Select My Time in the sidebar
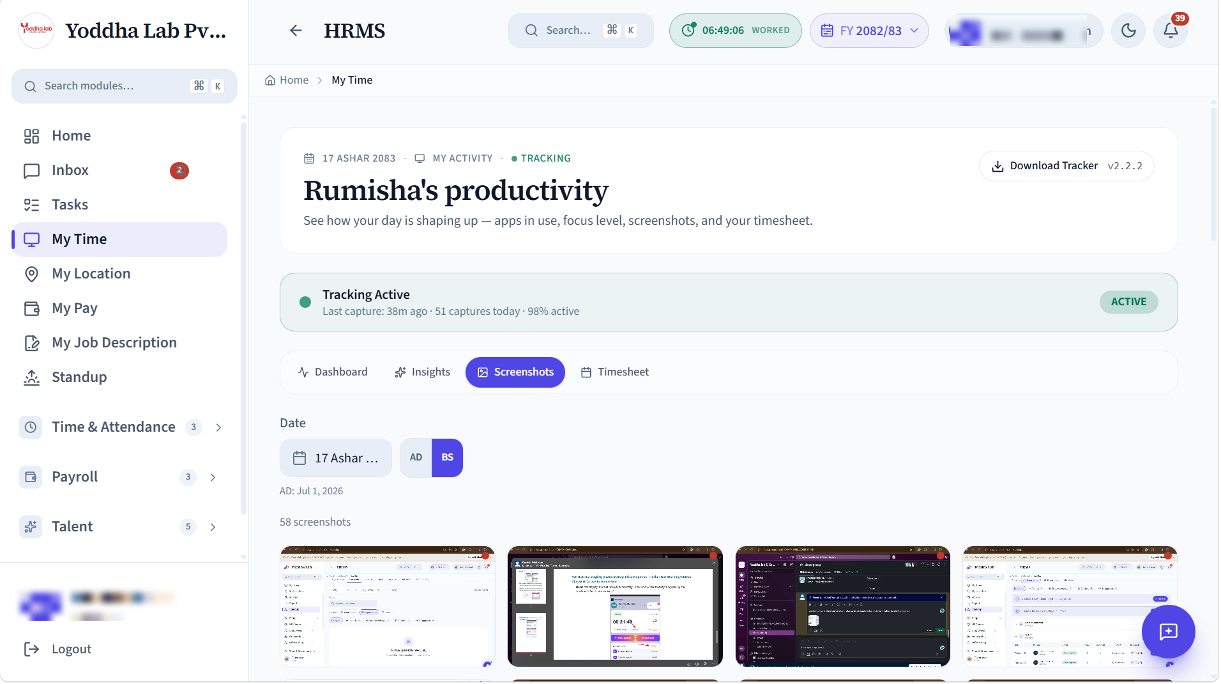1221x684 pixels. tap(119, 239)
